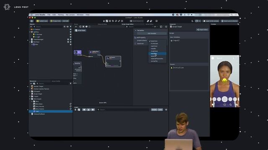Click Send Lens to Device button
Image resolution: width=268 pixels, height=150 pixels.
point(229,21)
